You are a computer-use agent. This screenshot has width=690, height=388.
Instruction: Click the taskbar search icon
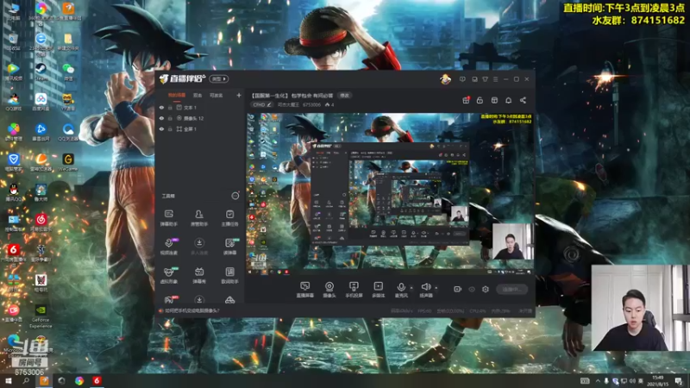tap(26, 380)
